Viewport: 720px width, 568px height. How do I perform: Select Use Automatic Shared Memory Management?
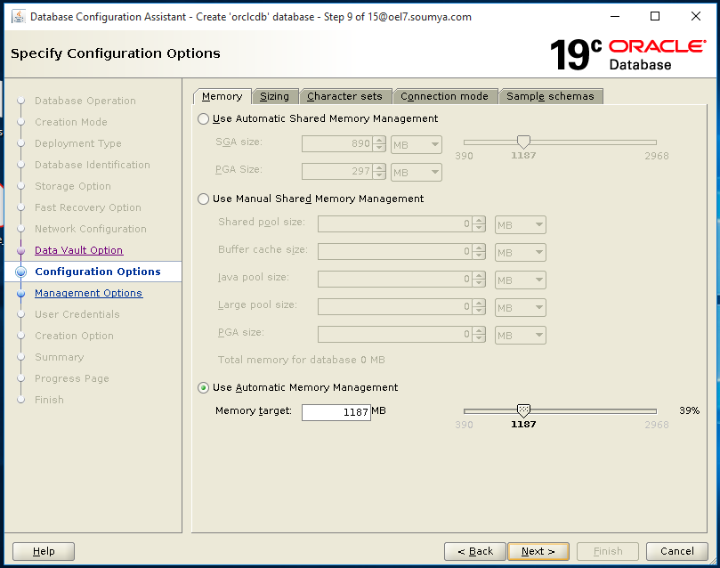click(204, 119)
